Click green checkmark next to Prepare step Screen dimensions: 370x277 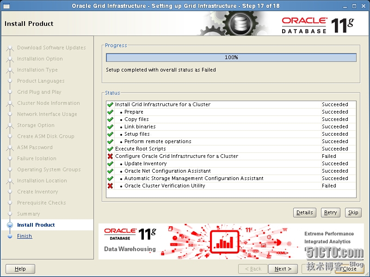click(110, 112)
